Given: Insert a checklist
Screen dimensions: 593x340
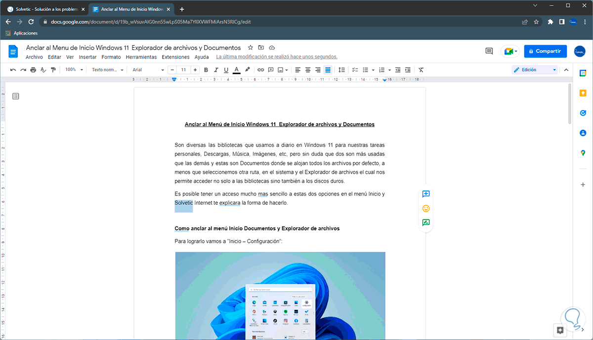Looking at the screenshot, I should [355, 70].
